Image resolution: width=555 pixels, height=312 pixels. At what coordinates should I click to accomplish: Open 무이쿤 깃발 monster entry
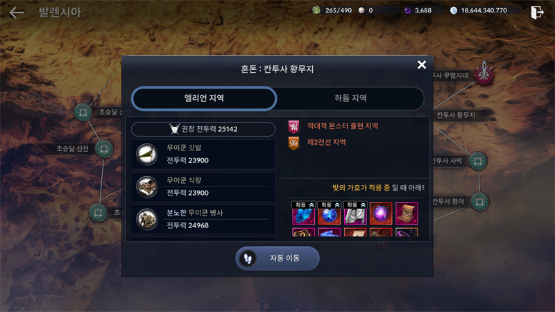[x=203, y=154]
